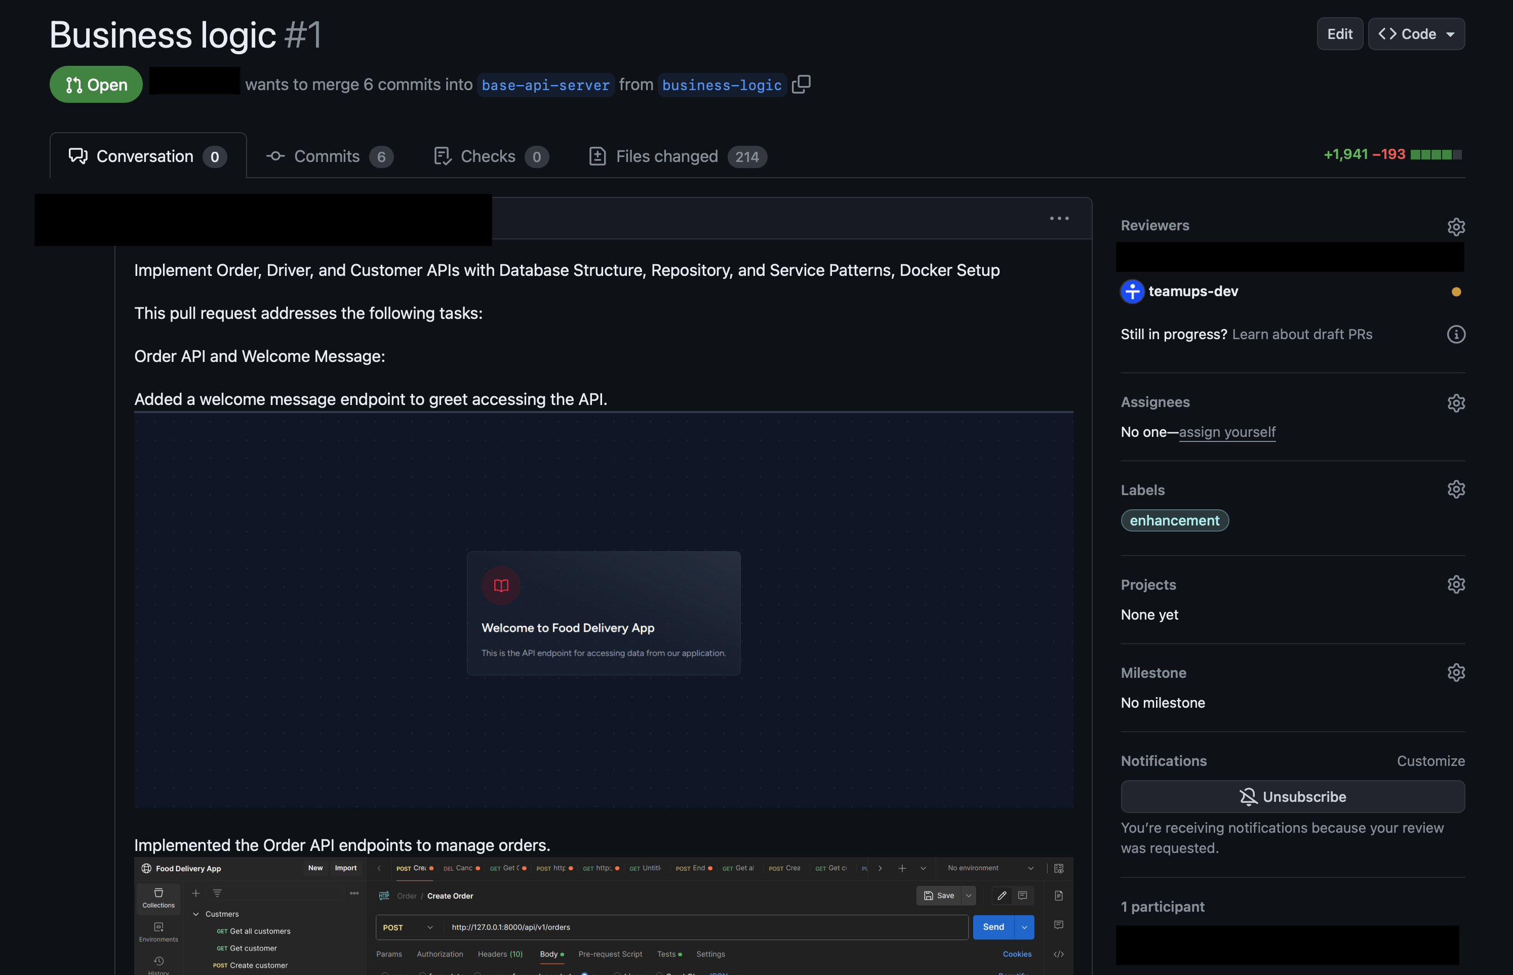This screenshot has height=975, width=1513.
Task: Open Assignees settings gear
Action: point(1455,402)
